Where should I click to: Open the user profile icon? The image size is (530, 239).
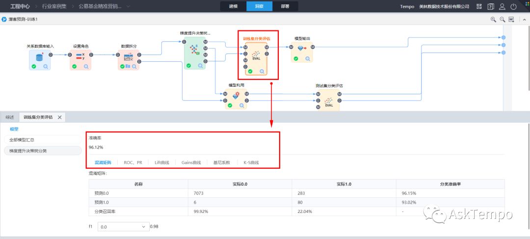pyautogui.click(x=503, y=6)
